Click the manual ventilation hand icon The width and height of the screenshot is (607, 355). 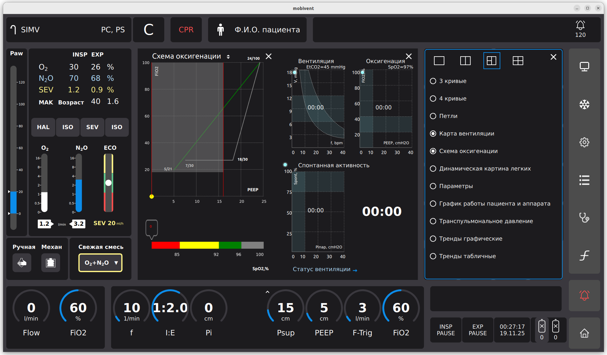[22, 263]
